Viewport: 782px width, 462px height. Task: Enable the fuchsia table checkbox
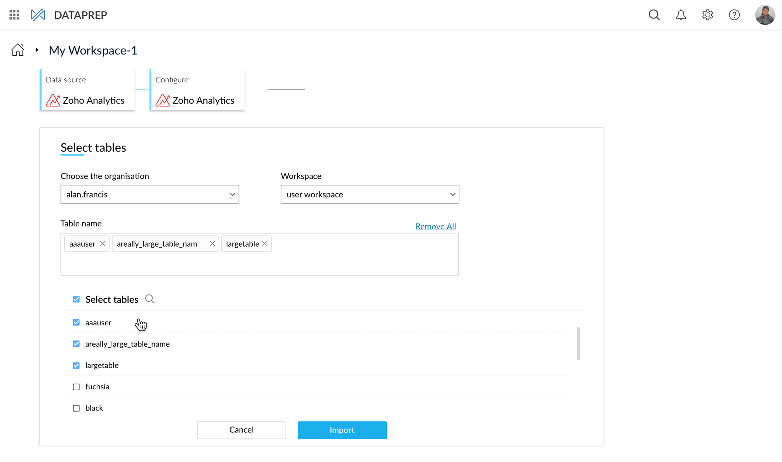click(76, 386)
